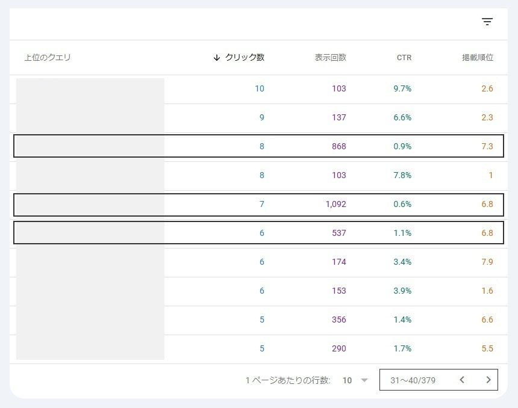This screenshot has height=408, width=518.
Task: Open rows per page dropdown arrow
Action: coord(364,380)
